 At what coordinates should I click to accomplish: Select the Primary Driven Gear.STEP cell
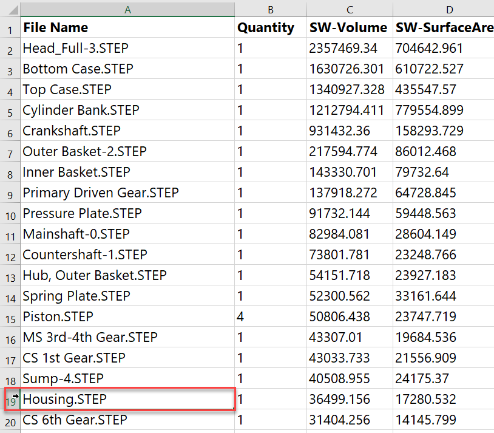127,193
